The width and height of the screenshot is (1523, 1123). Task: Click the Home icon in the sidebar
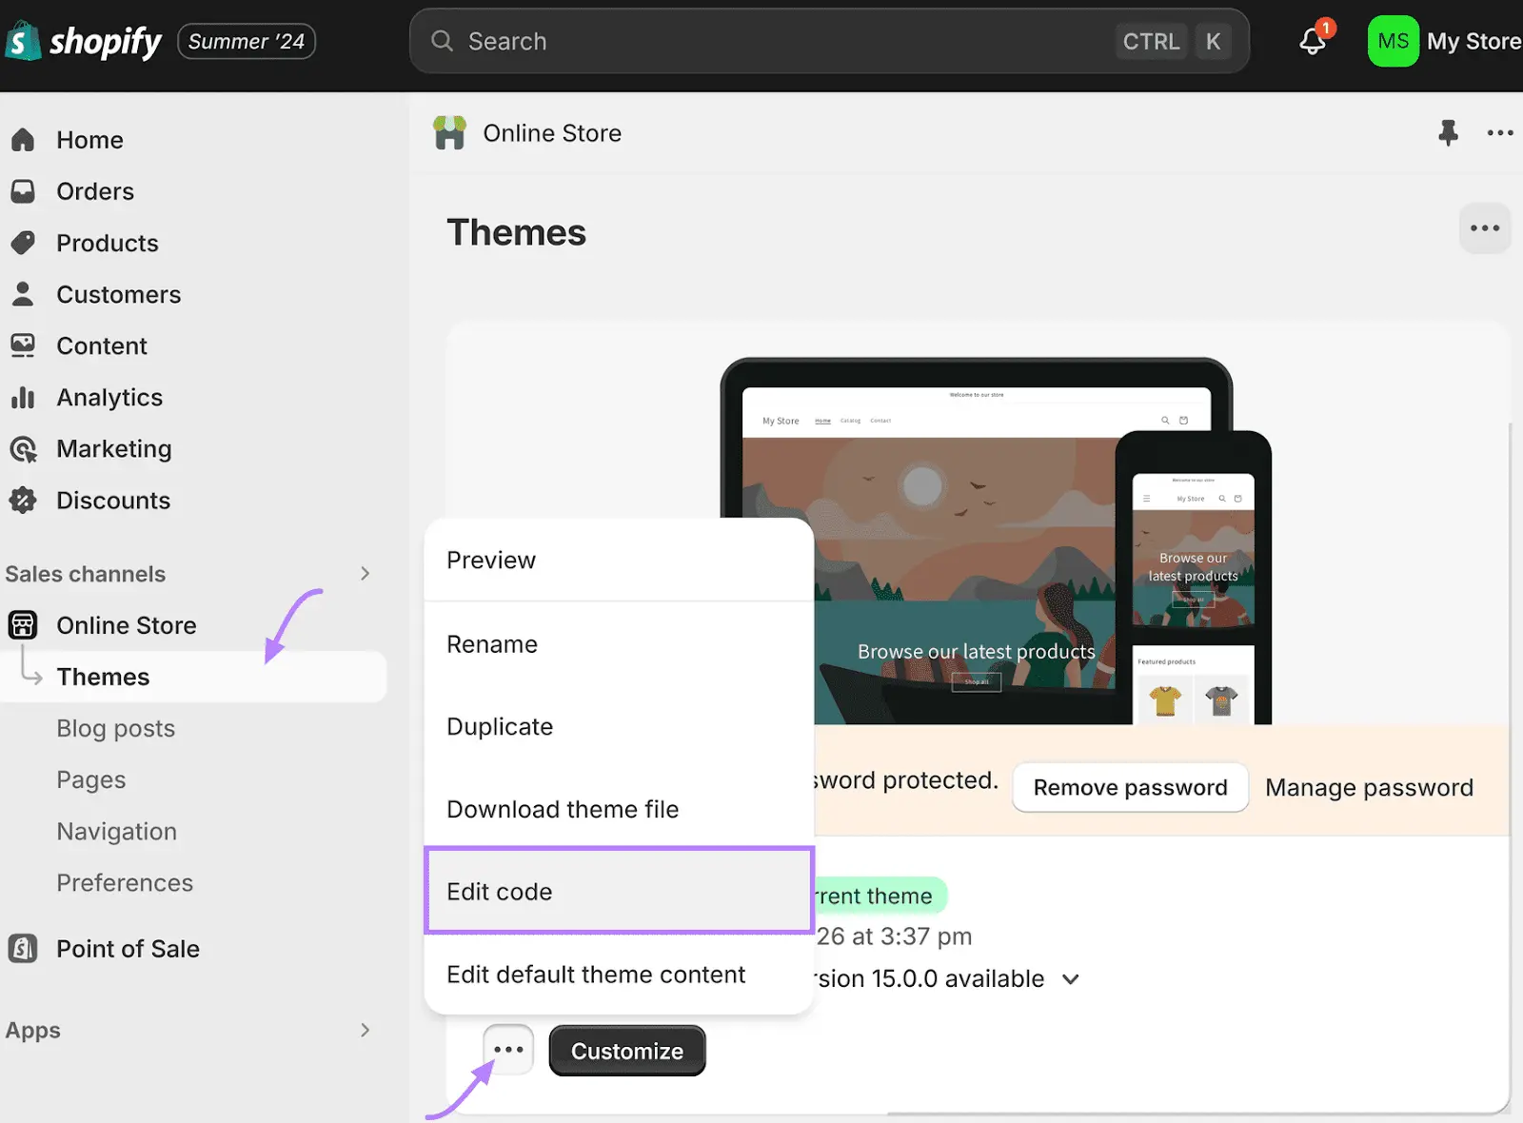click(x=24, y=139)
